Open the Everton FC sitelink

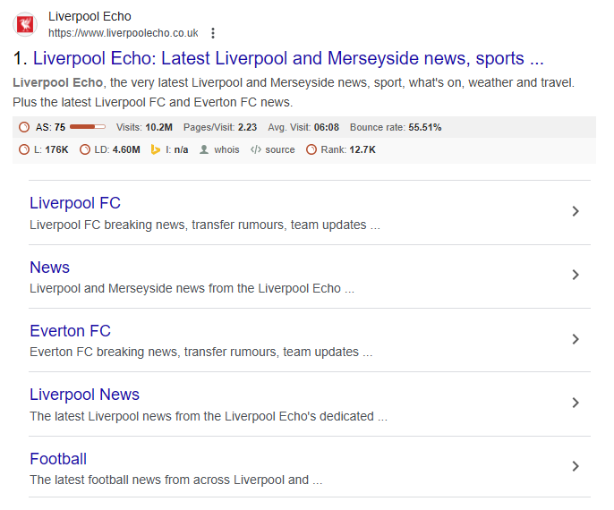(71, 331)
